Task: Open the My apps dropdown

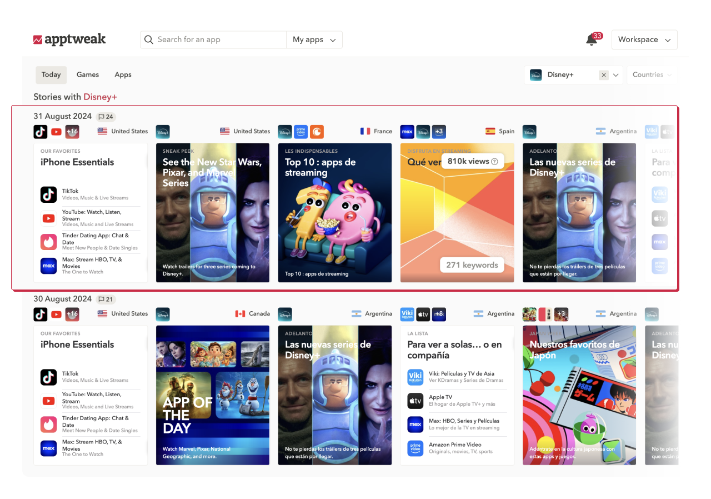Action: coord(314,39)
